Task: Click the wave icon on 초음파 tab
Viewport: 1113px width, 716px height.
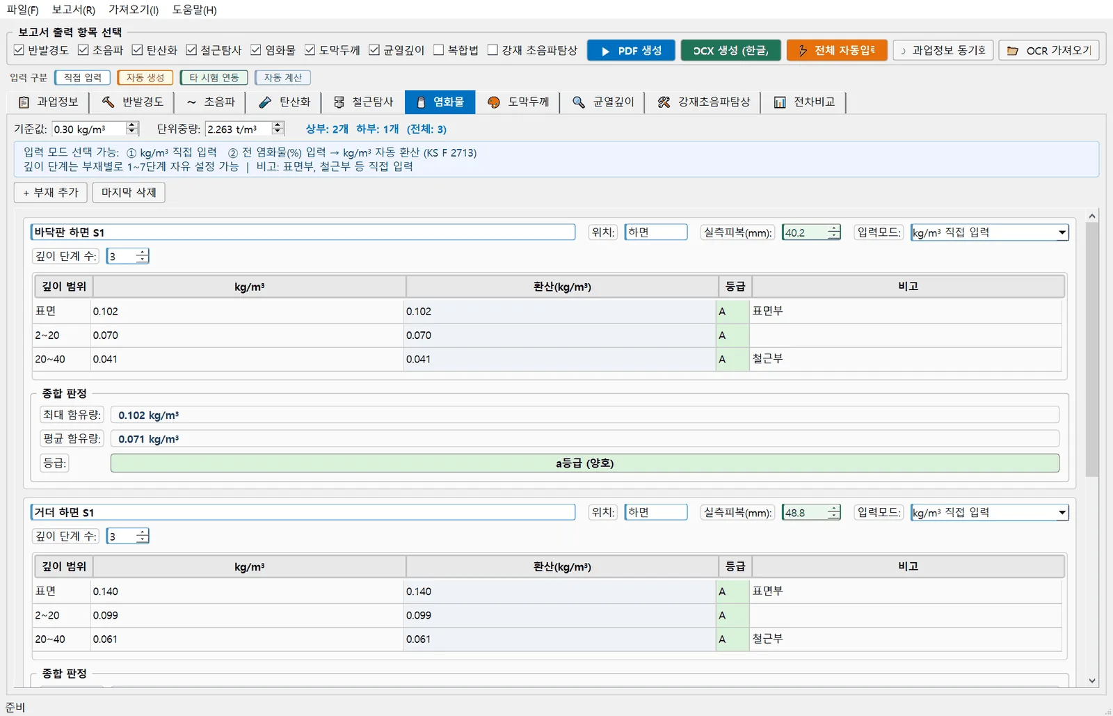Action: pos(191,102)
